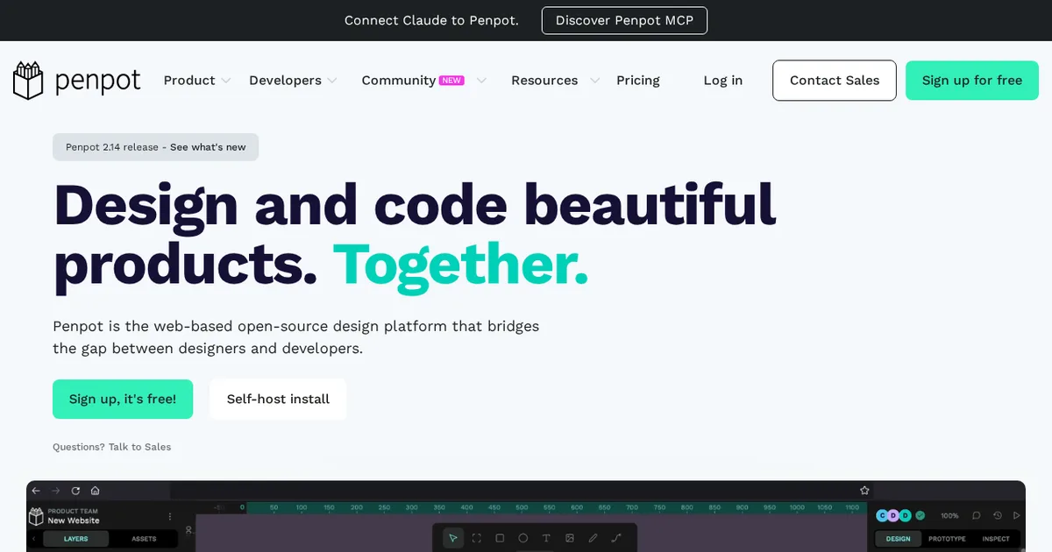Viewport: 1052px width, 552px height.
Task: Click the Penpot logo in the header
Action: tap(77, 81)
